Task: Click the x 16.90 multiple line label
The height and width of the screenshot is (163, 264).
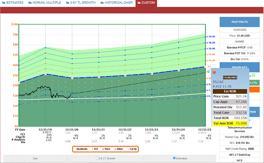Action: pyautogui.click(x=211, y=49)
